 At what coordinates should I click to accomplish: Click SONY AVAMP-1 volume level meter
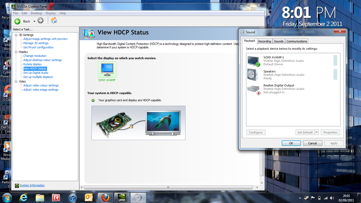335,61
